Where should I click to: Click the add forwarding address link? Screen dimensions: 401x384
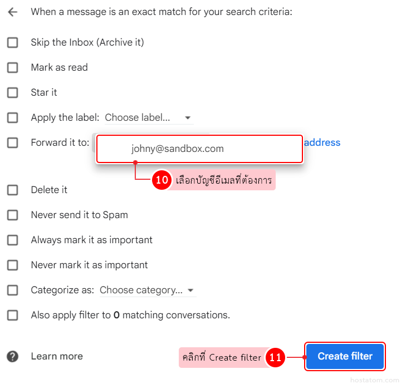tap(322, 142)
